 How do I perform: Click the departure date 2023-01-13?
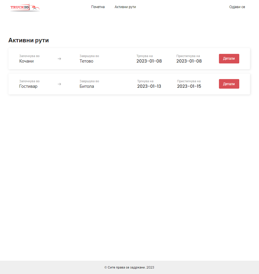coord(149,86)
